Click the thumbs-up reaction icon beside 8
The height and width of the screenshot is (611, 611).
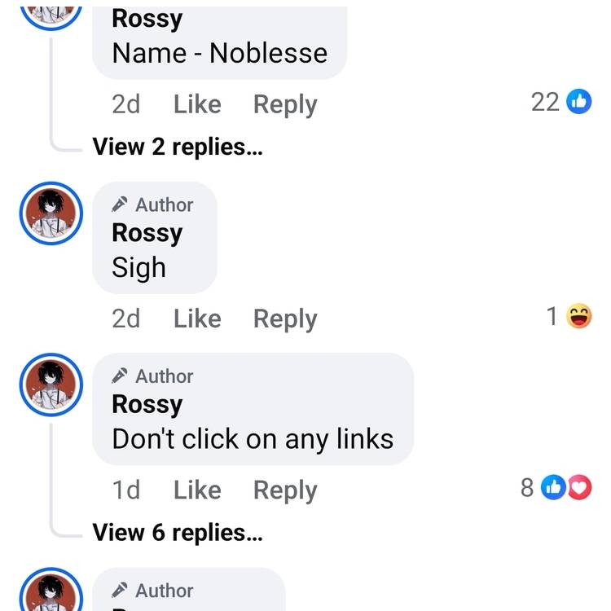(553, 487)
